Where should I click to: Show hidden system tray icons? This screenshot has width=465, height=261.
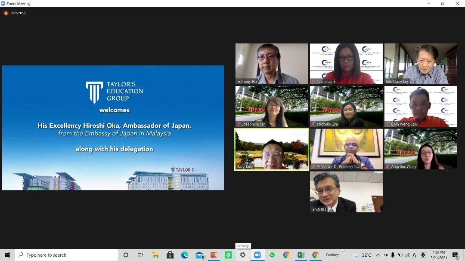coord(378,255)
